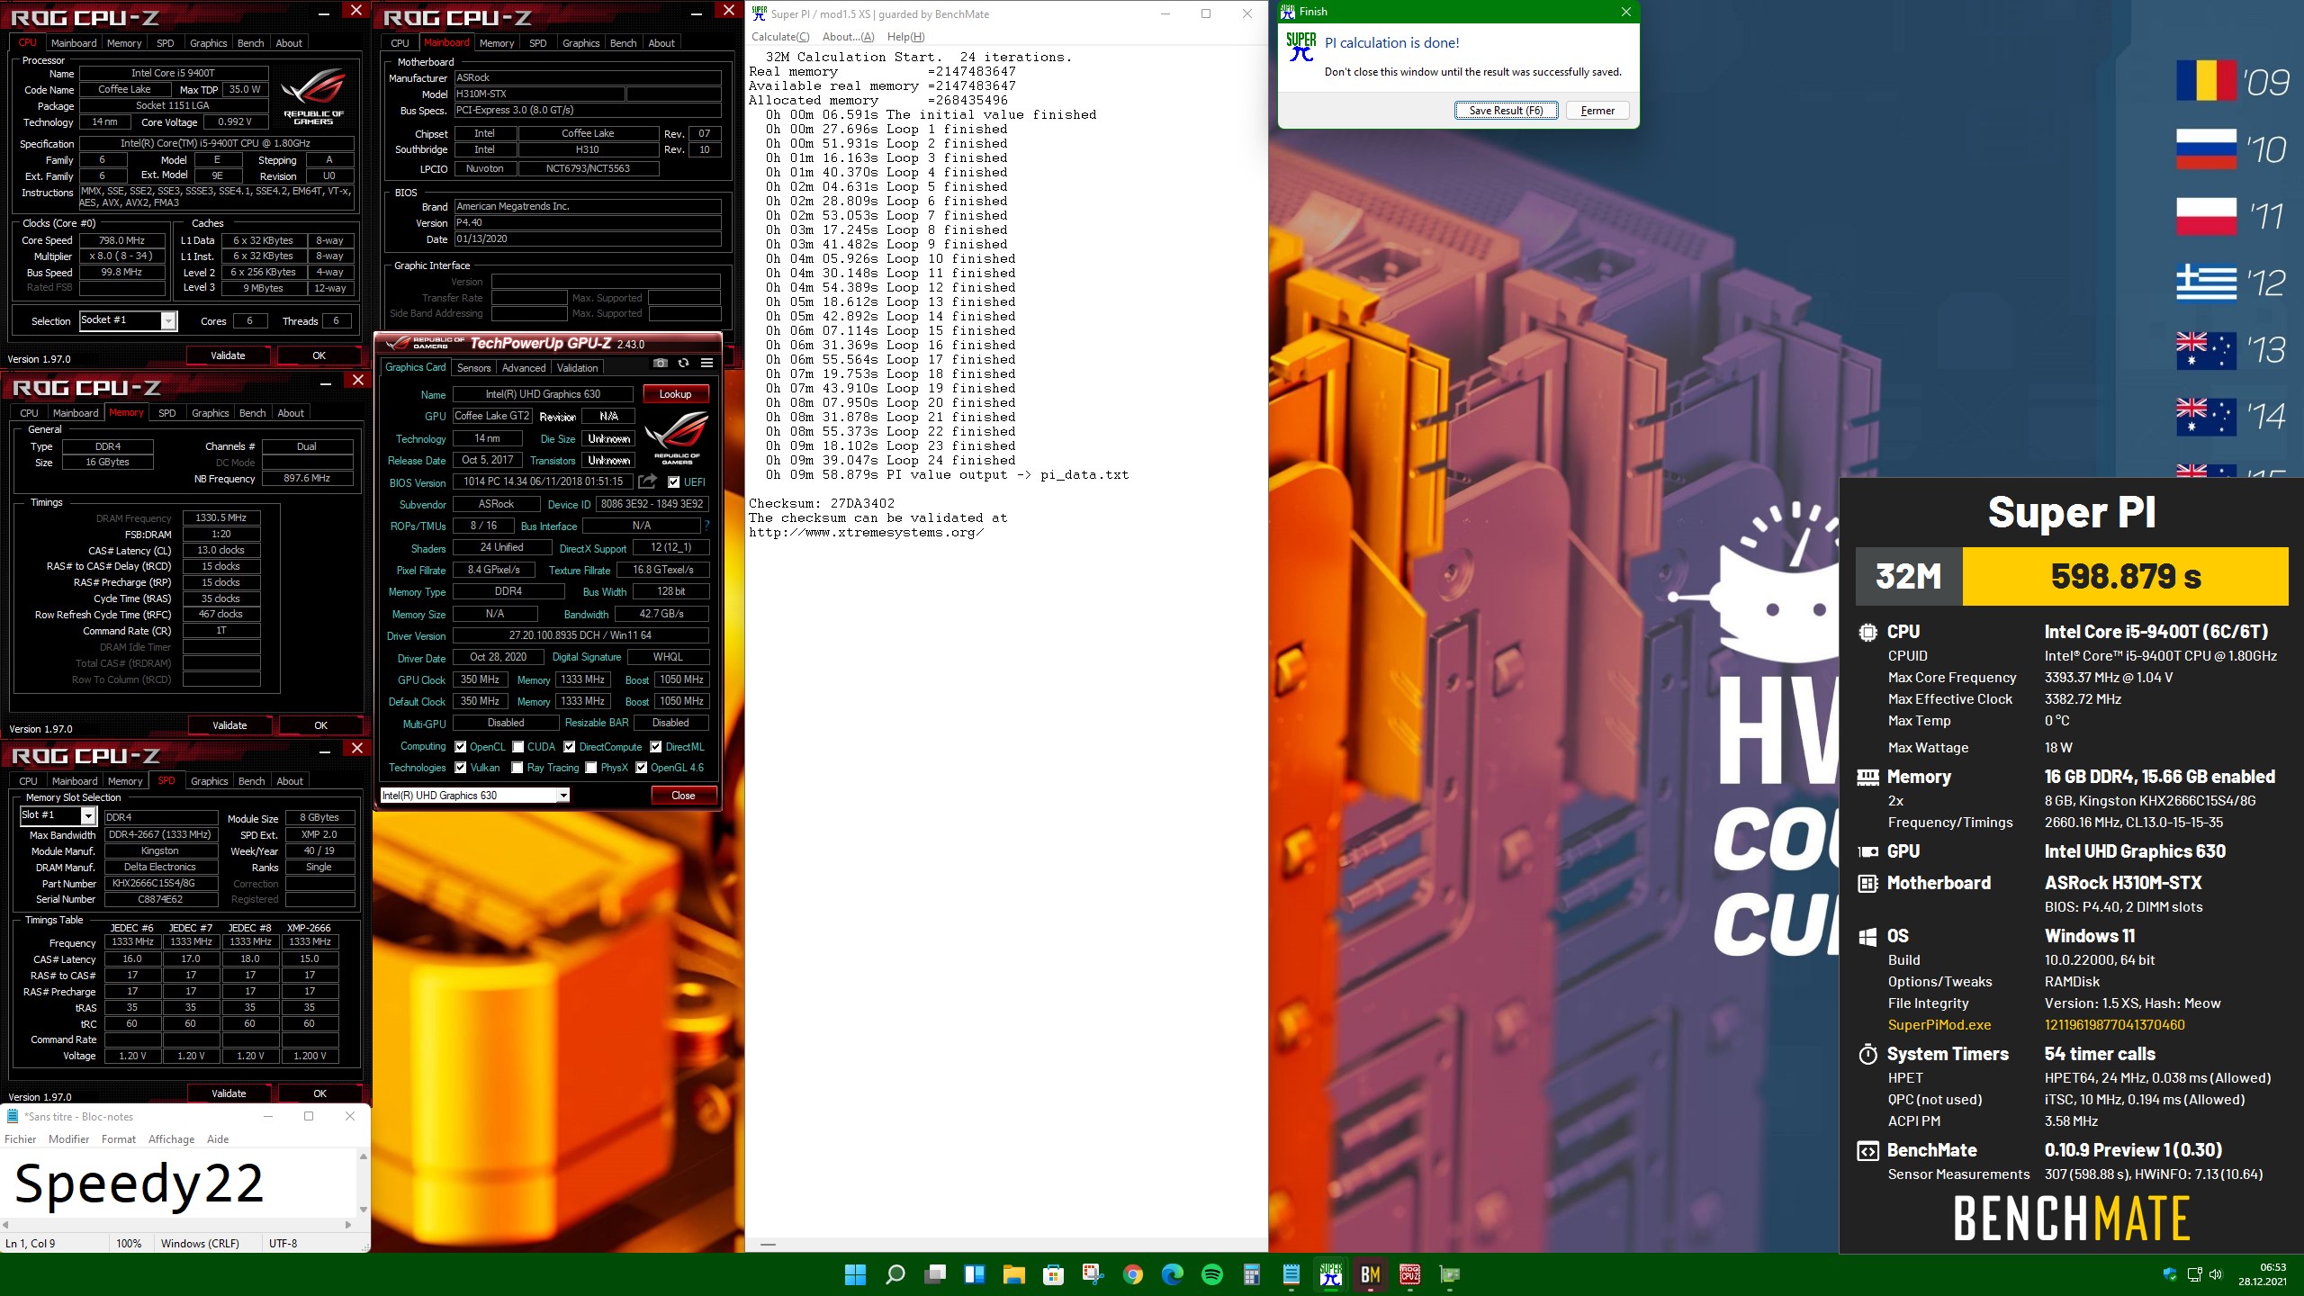Click the Lookup button in GPU-Z
Screen dimensions: 2304x1296
[675, 394]
